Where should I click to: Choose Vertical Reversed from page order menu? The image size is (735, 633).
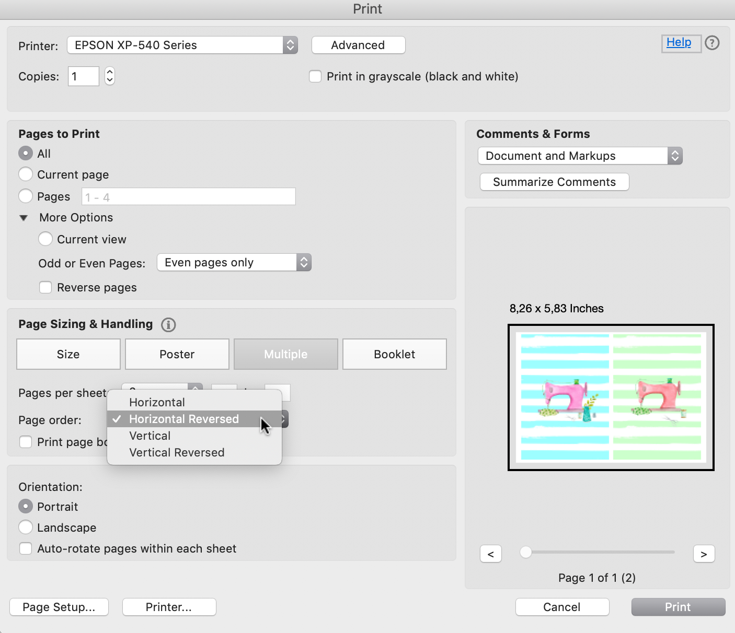pos(177,453)
